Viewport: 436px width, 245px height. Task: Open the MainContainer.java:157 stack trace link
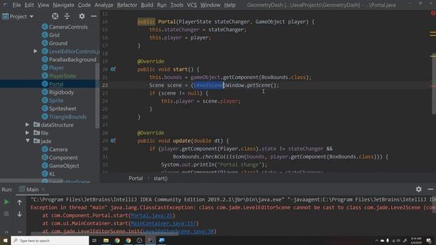pos(163,223)
